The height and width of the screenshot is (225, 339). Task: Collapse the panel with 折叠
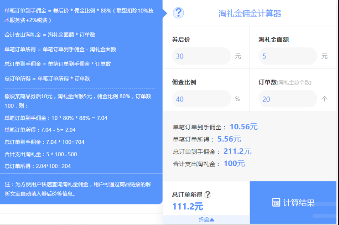(206, 219)
